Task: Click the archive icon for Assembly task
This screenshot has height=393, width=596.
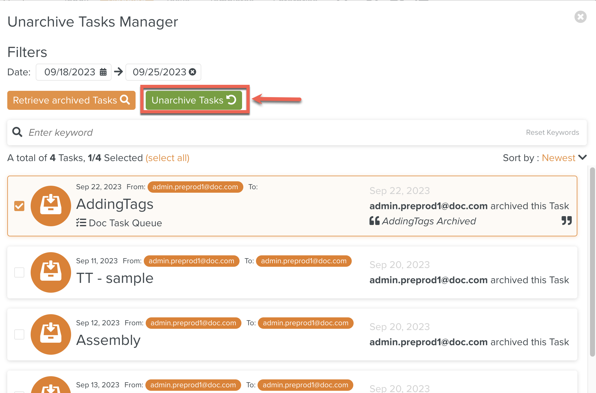Action: (x=51, y=334)
